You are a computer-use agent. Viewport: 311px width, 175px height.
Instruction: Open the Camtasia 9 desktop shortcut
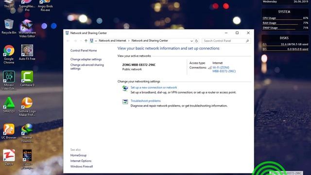click(x=27, y=79)
